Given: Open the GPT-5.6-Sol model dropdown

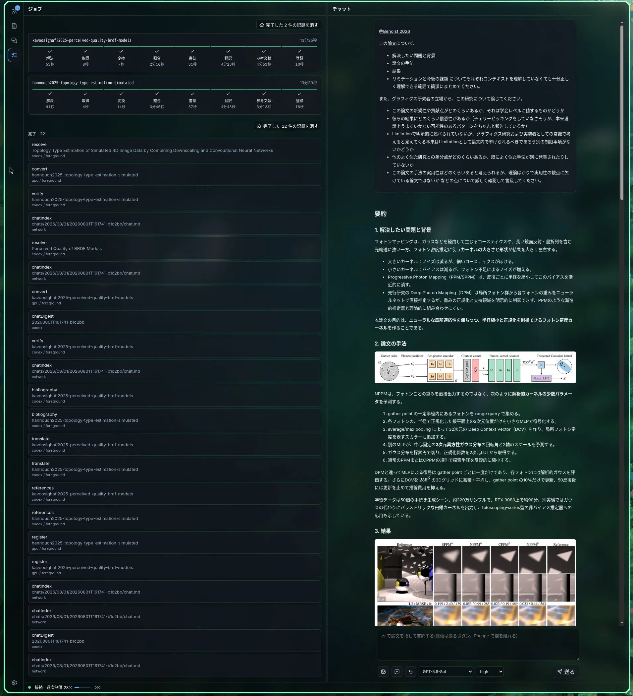Looking at the screenshot, I should click(x=446, y=671).
